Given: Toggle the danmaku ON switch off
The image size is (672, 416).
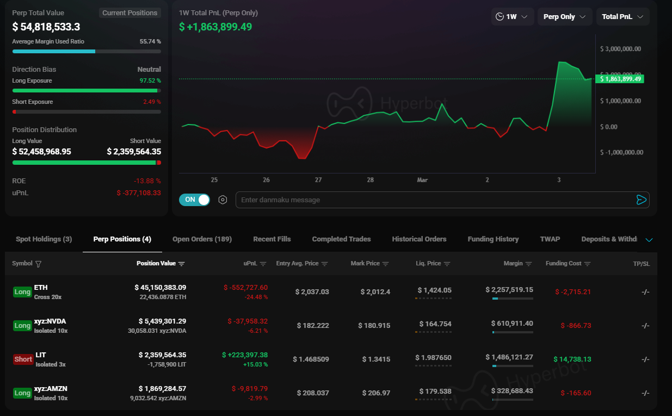Looking at the screenshot, I should (194, 200).
